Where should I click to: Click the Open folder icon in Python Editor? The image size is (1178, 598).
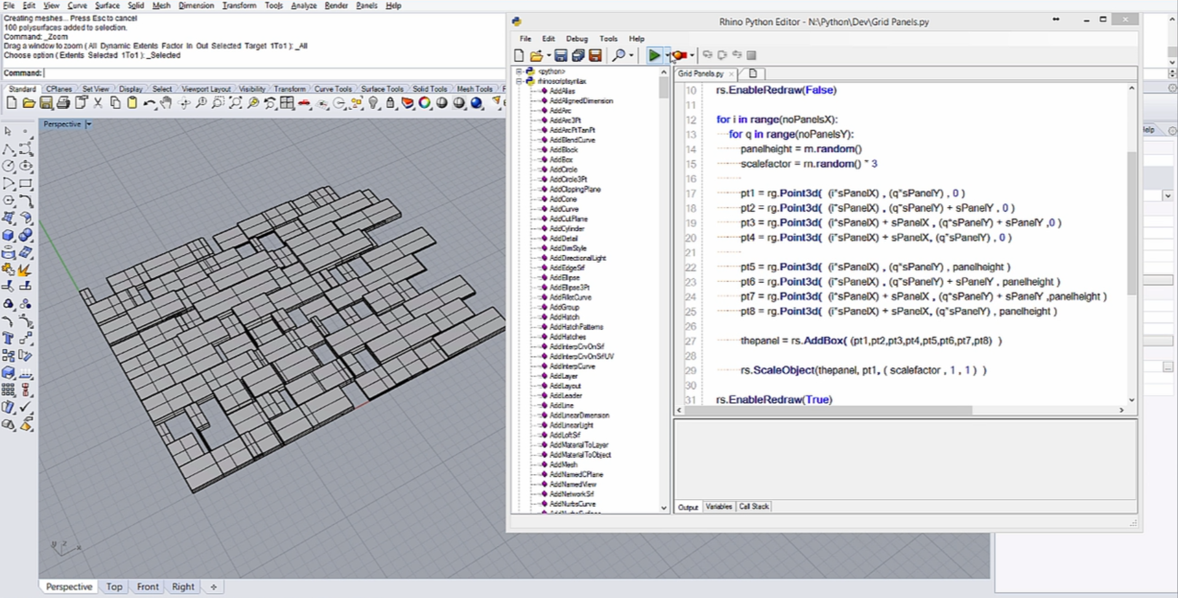point(536,55)
